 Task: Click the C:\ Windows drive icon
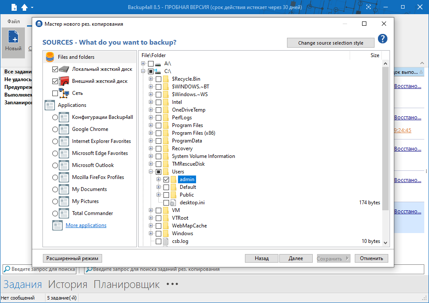tap(157, 71)
